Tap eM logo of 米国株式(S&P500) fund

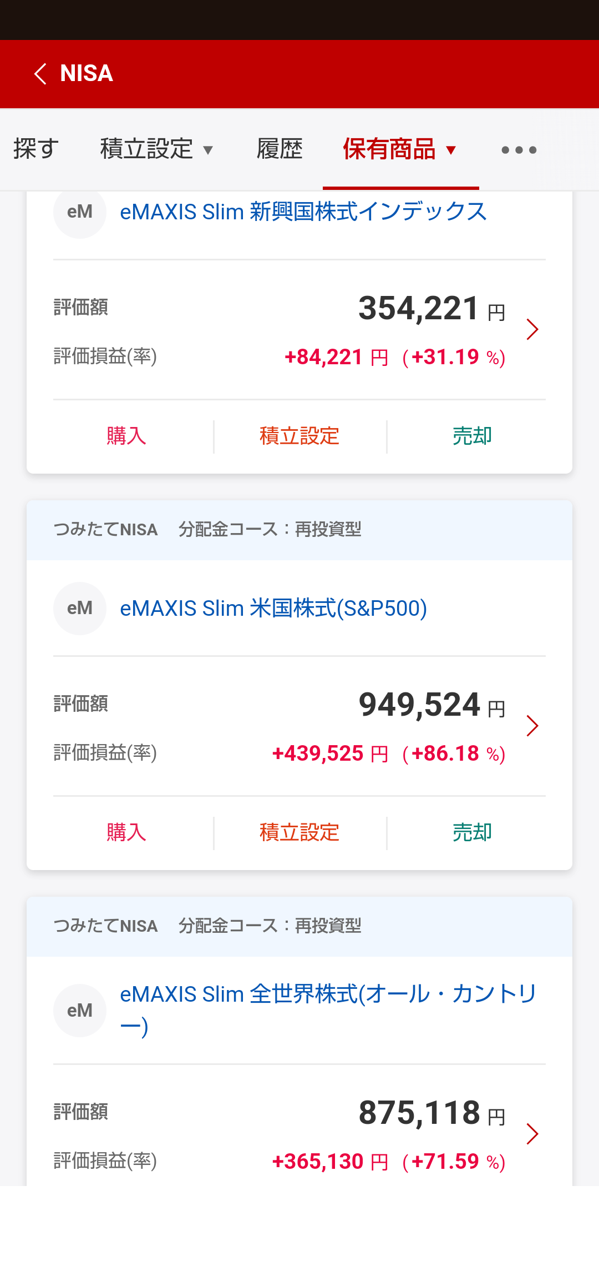[80, 609]
